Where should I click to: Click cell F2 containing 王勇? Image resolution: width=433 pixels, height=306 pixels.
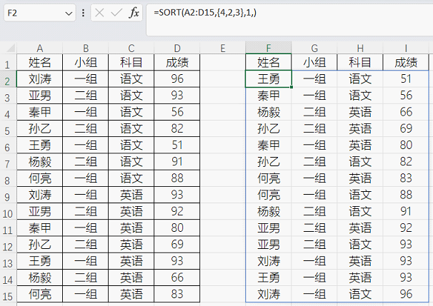tap(269, 79)
